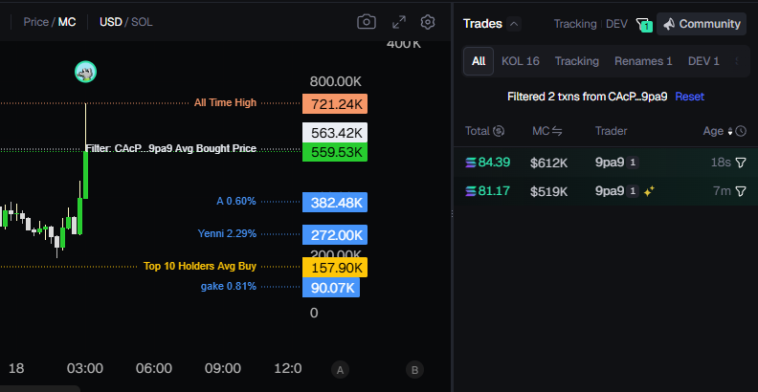Click the 7m trade age
The height and width of the screenshot is (392, 758).
723,191
